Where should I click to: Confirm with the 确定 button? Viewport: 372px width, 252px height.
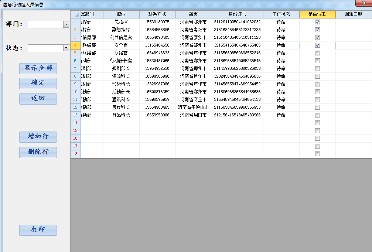pos(38,83)
